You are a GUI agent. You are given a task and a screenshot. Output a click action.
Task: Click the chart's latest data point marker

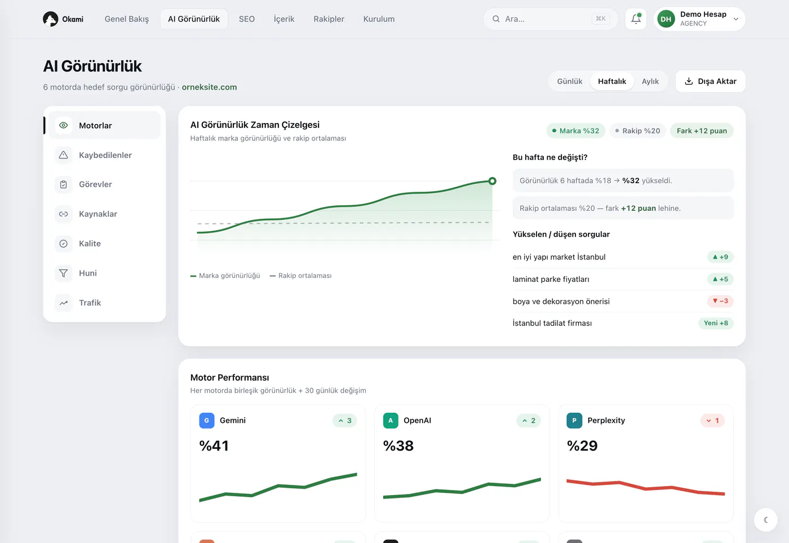click(x=493, y=181)
